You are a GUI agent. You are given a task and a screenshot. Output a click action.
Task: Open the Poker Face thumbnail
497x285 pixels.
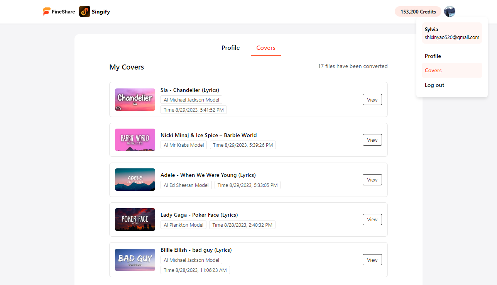[x=135, y=219]
